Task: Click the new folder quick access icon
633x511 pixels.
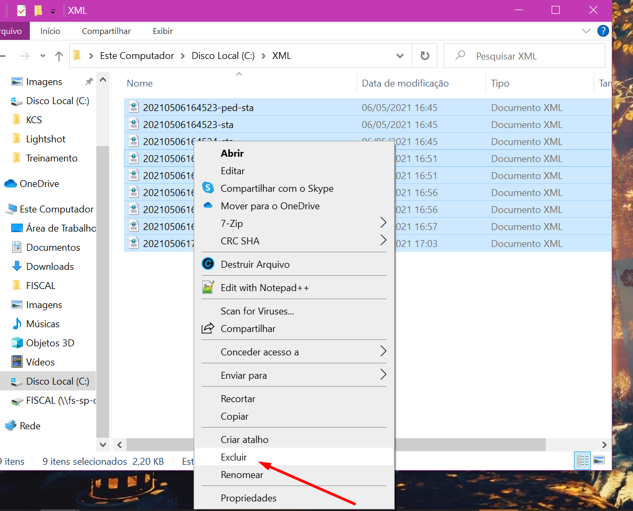Action: (38, 10)
